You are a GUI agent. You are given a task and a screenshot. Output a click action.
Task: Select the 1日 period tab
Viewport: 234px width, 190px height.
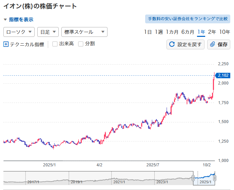(148, 32)
